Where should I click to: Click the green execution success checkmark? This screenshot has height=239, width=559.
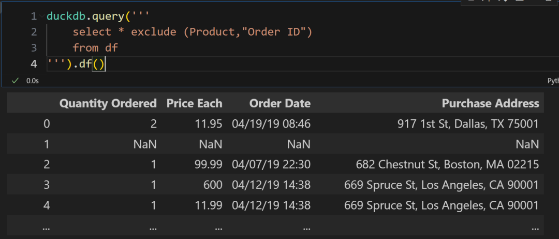point(15,81)
